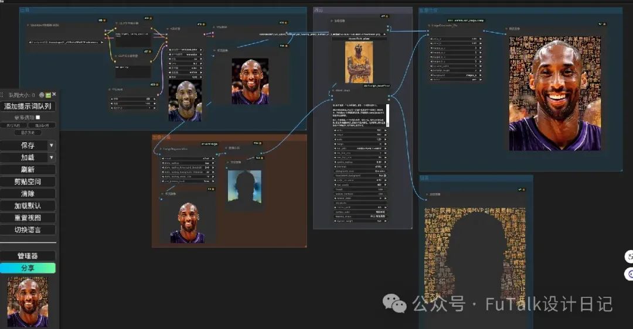Click 重置视图 button
633x329 pixels.
[28, 218]
